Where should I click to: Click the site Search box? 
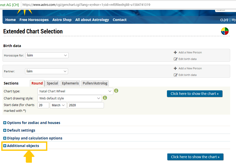click(225, 11)
